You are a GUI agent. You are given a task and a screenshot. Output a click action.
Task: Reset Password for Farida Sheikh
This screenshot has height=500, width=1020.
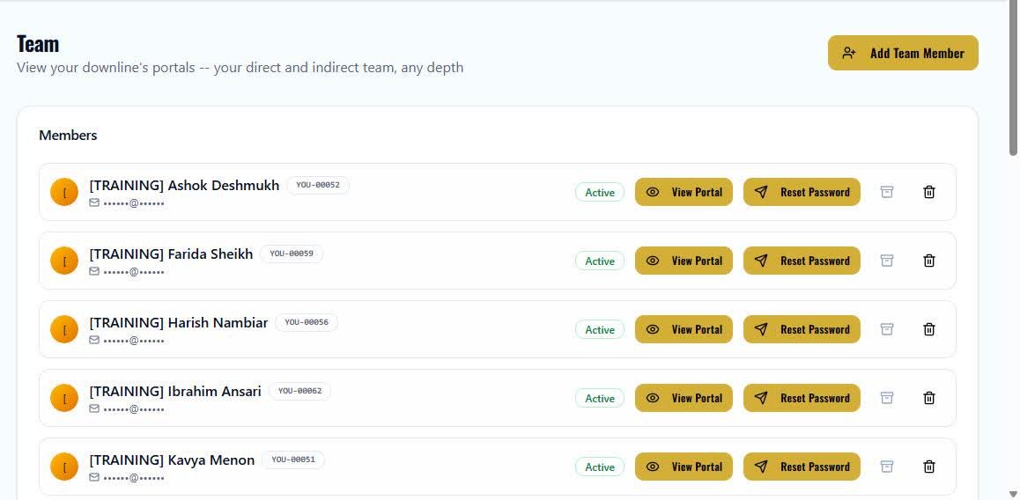(x=802, y=261)
